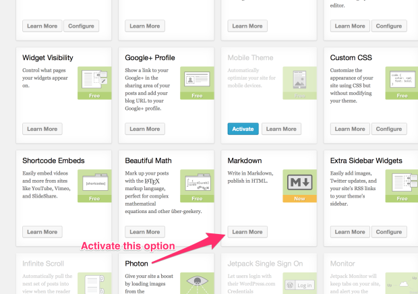Click the Photon eye icon

point(197,283)
